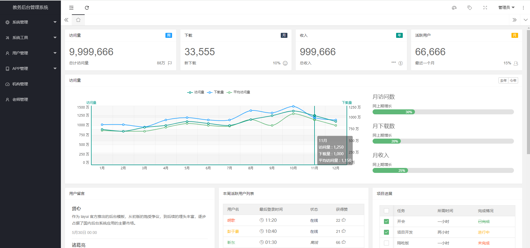Expand the 用户管理 dropdown arrow
This screenshot has width=530, height=248.
[55, 53]
